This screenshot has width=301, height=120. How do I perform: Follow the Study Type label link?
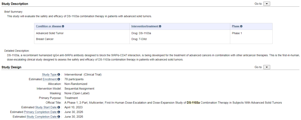point(49,75)
